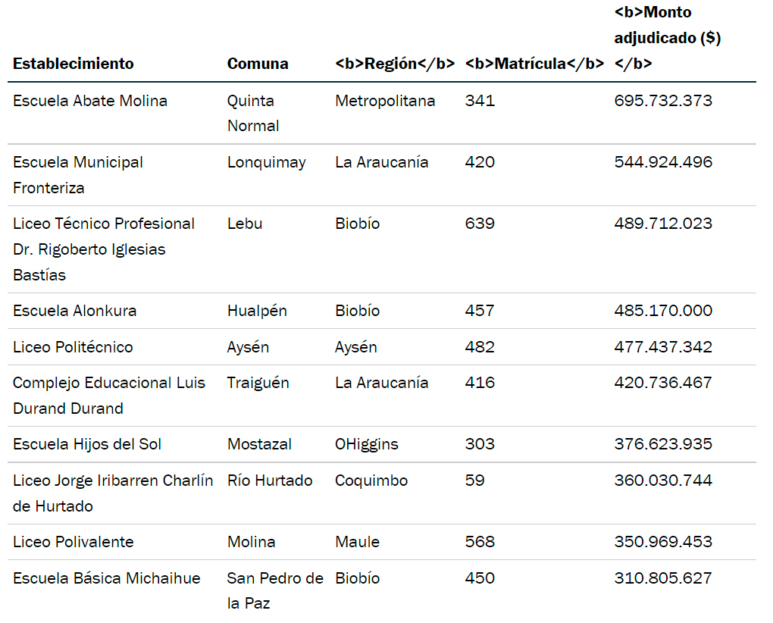Select the OHiggins region cell
The image size is (773, 623).
(367, 444)
